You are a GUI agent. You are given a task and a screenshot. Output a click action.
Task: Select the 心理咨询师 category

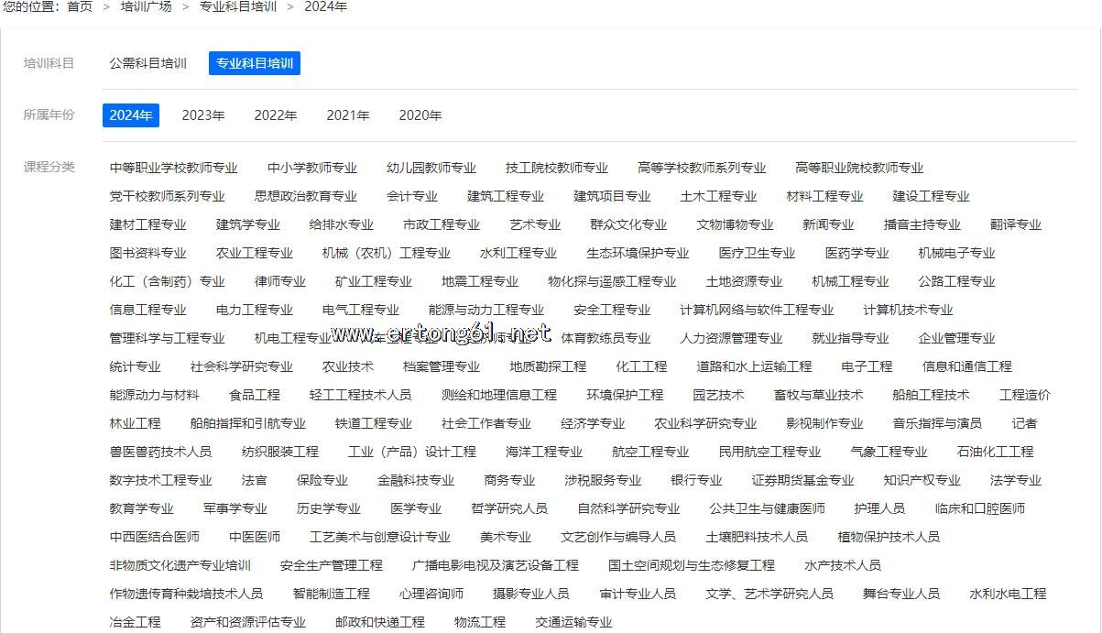point(431,594)
